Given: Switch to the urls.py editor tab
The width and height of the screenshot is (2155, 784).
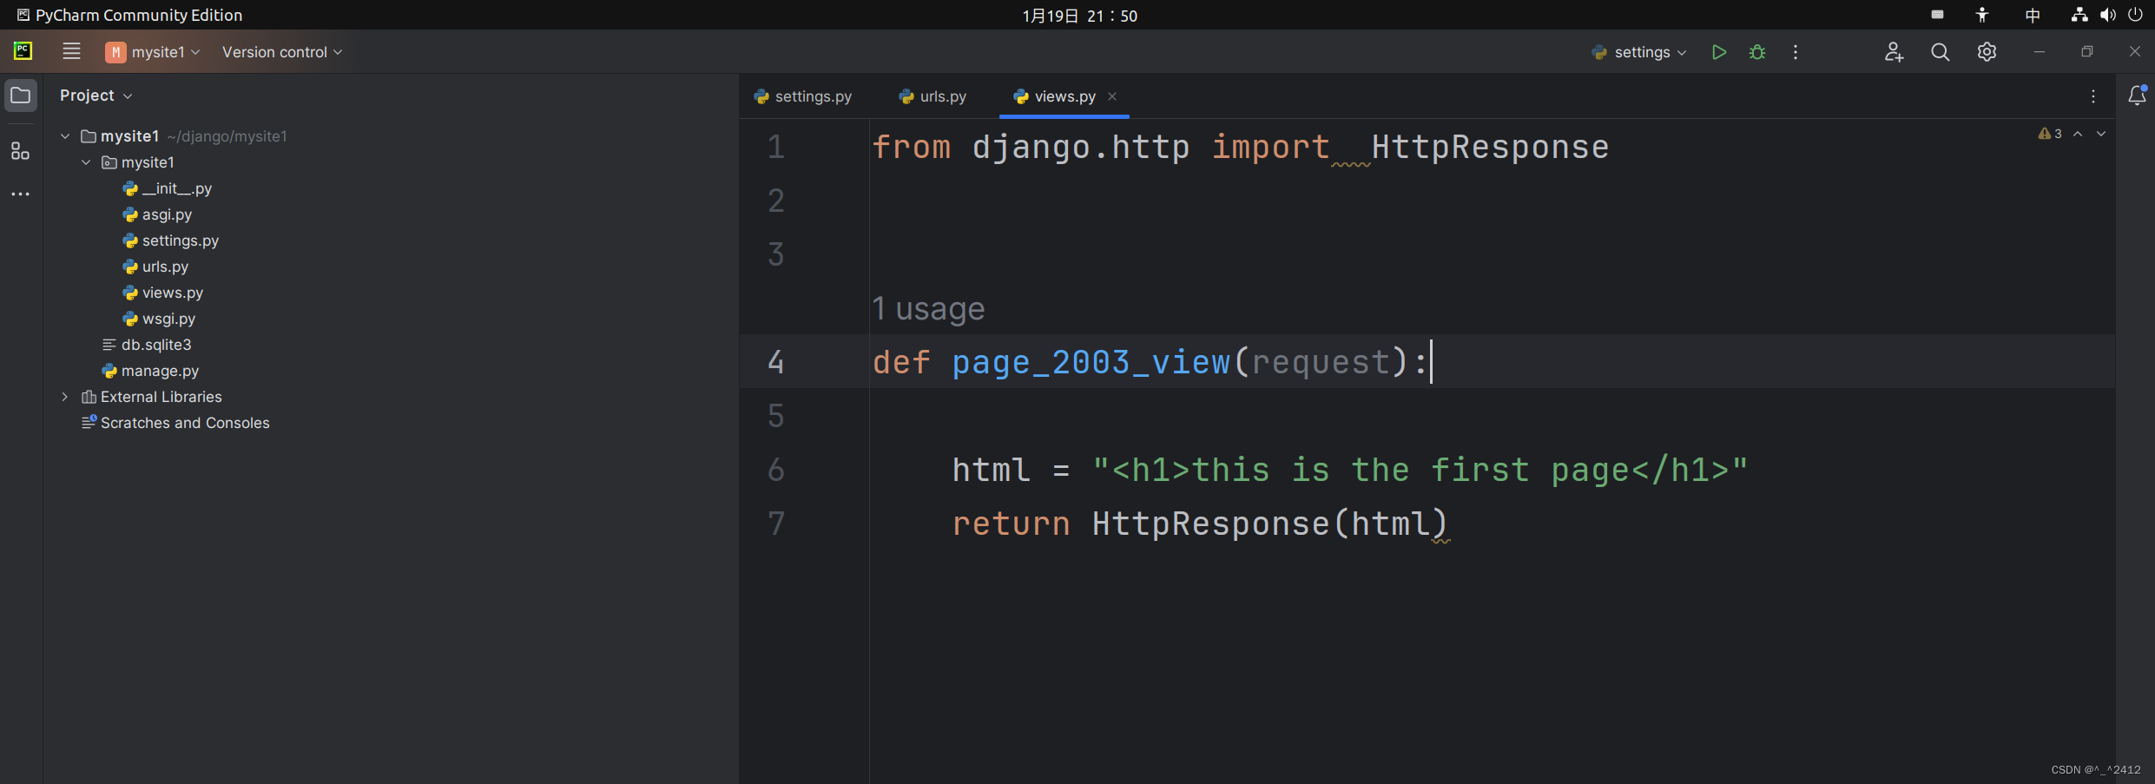Looking at the screenshot, I should point(933,96).
